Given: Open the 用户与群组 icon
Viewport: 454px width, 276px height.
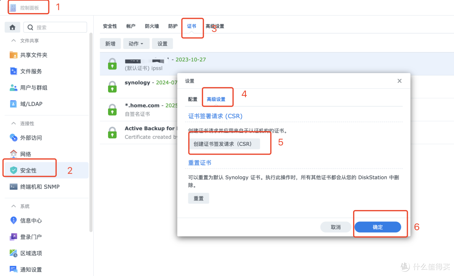Looking at the screenshot, I should 13,88.
